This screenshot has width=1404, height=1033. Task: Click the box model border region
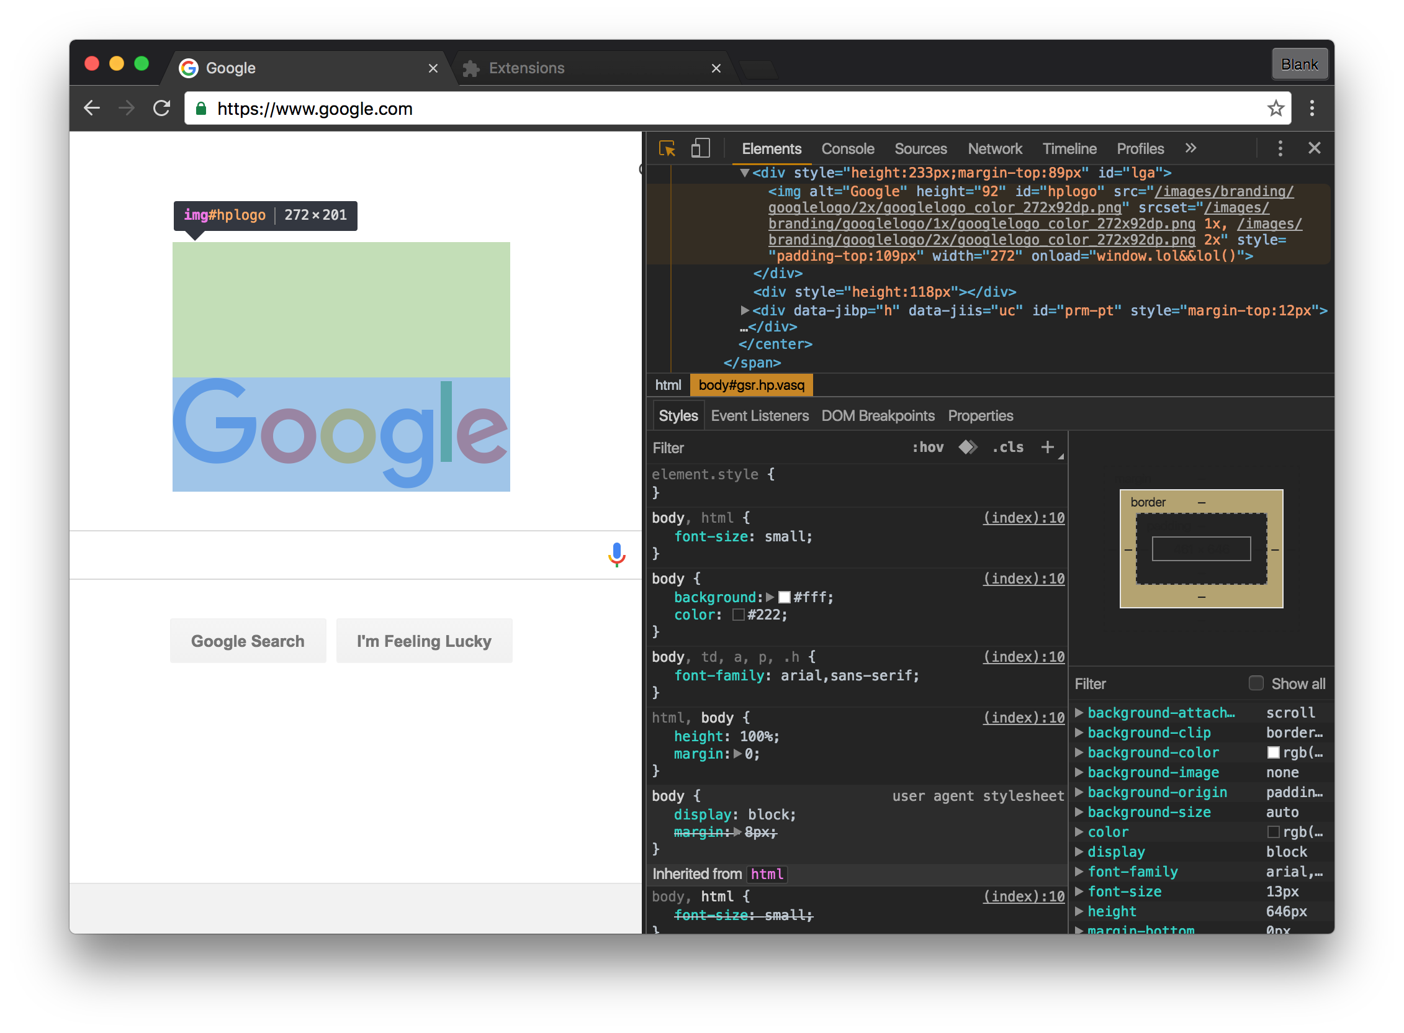click(1201, 502)
